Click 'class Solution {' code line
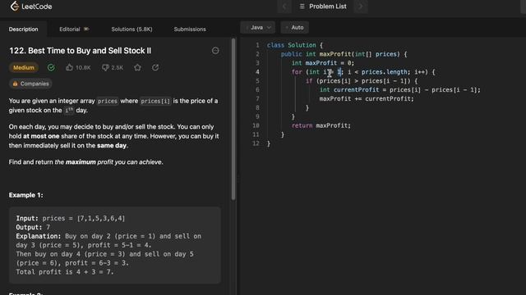 (295, 45)
